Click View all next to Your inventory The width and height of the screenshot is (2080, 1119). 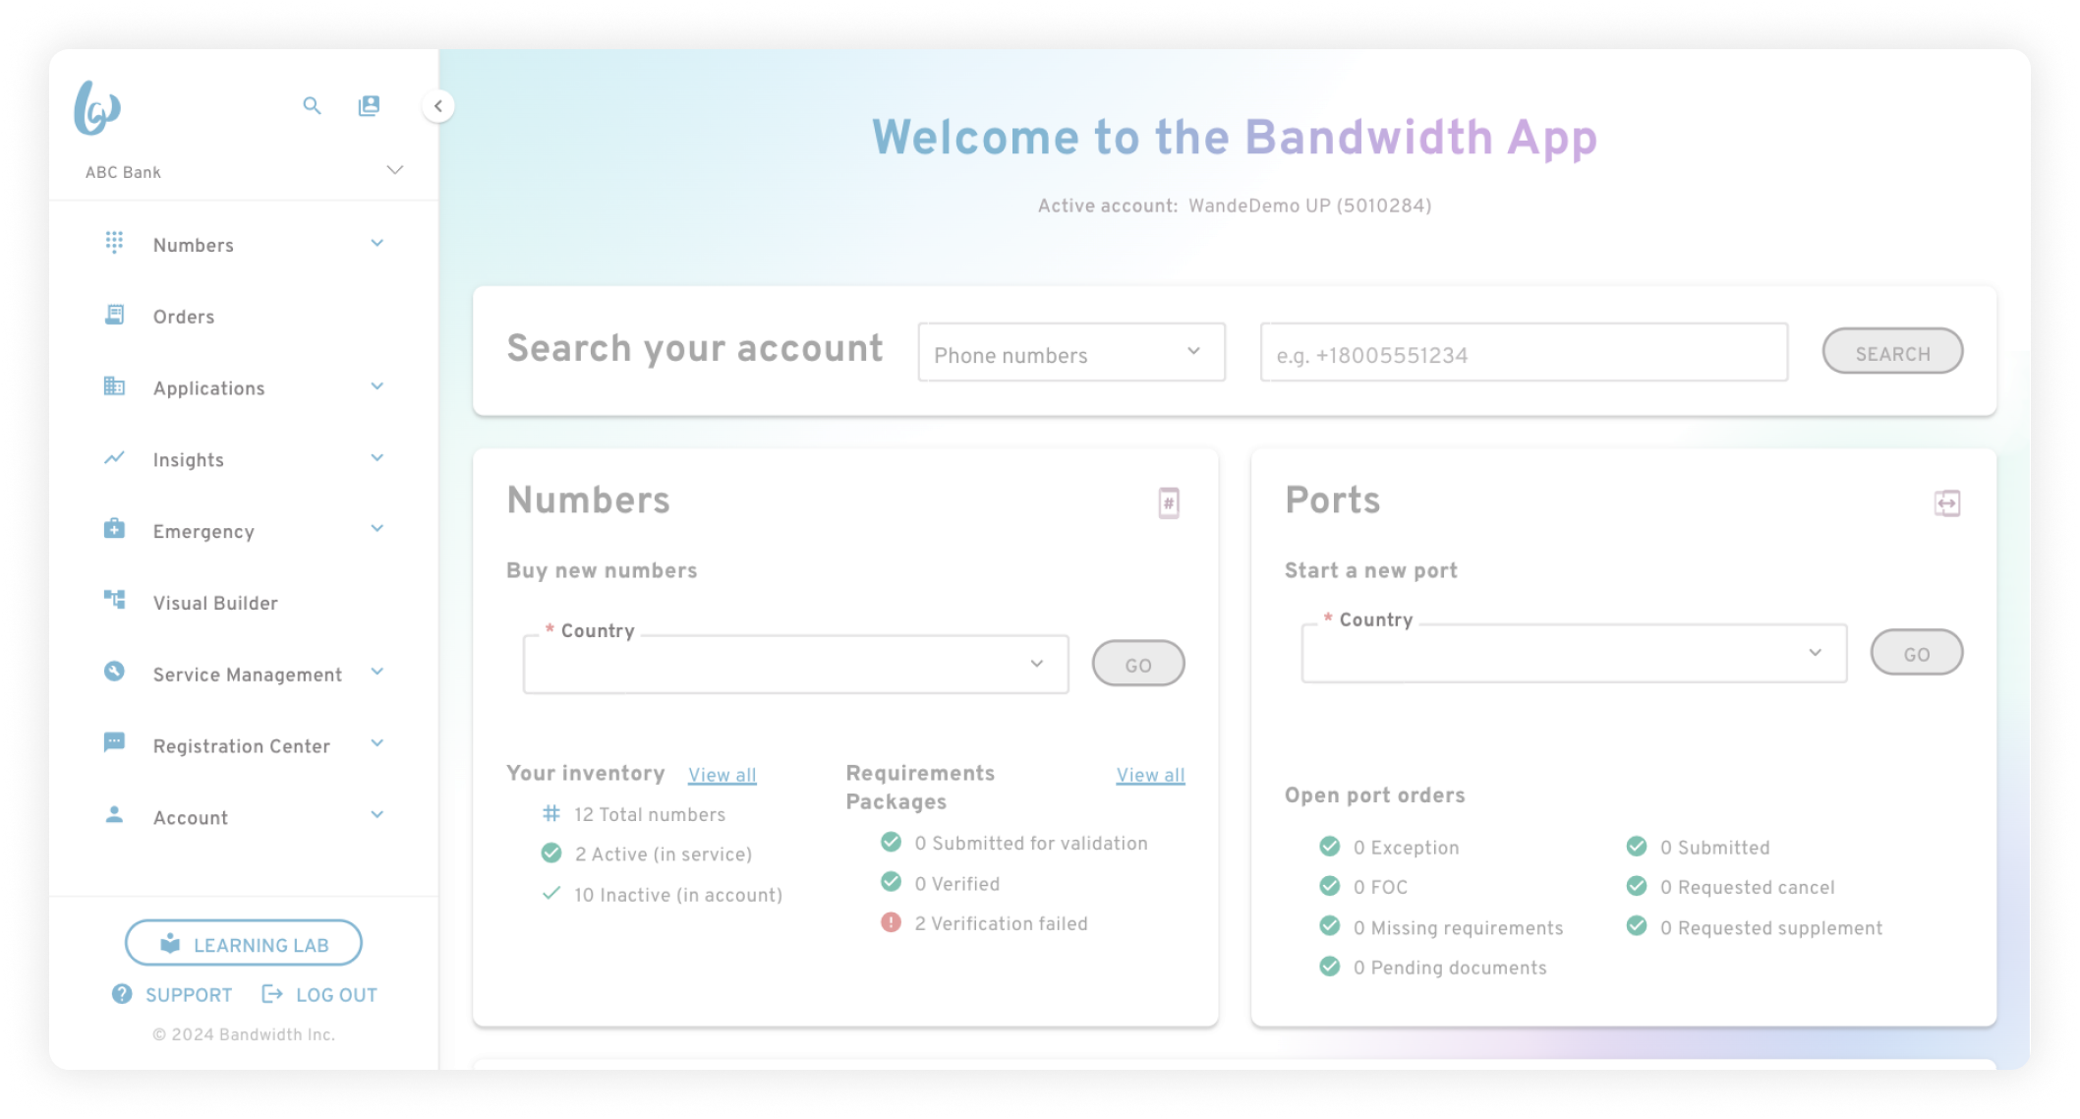pyautogui.click(x=722, y=775)
